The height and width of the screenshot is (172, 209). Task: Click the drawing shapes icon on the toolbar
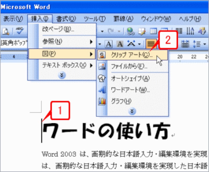pos(202,31)
